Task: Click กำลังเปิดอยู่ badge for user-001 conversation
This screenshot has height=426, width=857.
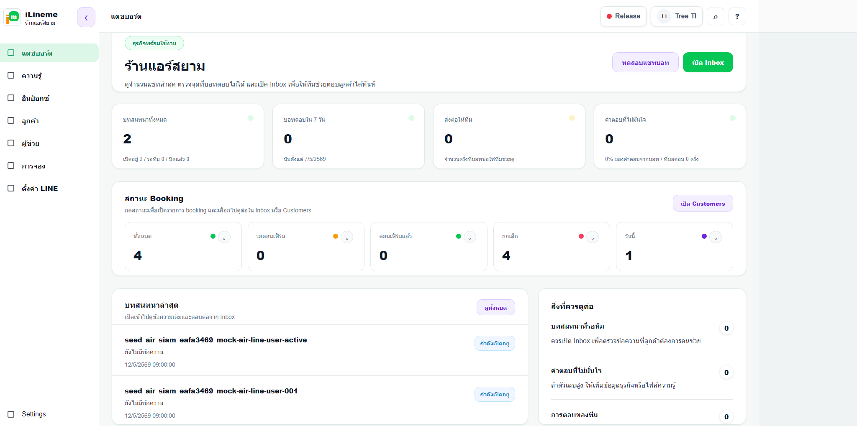Action: click(x=495, y=394)
